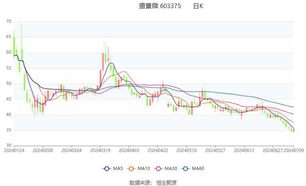Click x-axis date label 20240510
306x186 pixels.
click(186, 150)
